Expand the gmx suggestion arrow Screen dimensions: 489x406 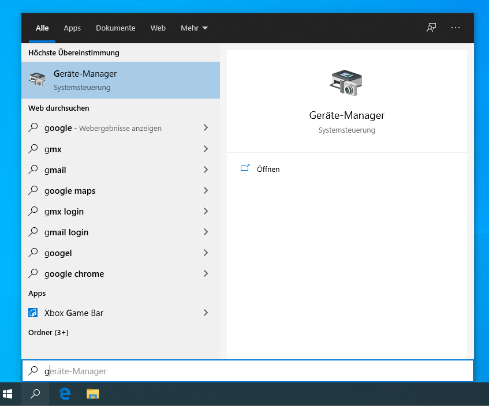pos(206,149)
